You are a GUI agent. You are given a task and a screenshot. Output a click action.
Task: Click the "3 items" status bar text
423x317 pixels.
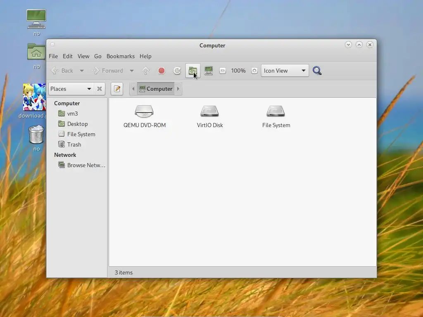pyautogui.click(x=124, y=272)
